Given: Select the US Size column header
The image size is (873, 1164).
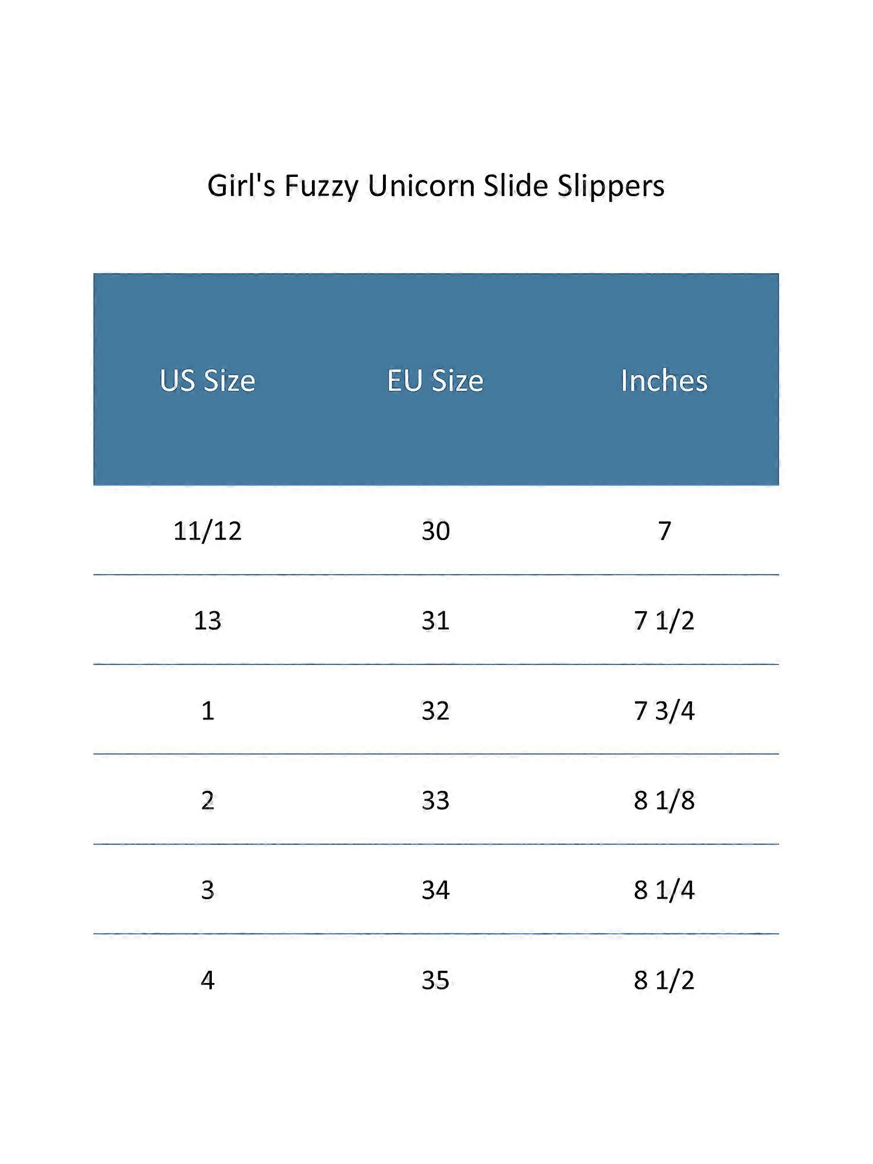Looking at the screenshot, I should [208, 381].
